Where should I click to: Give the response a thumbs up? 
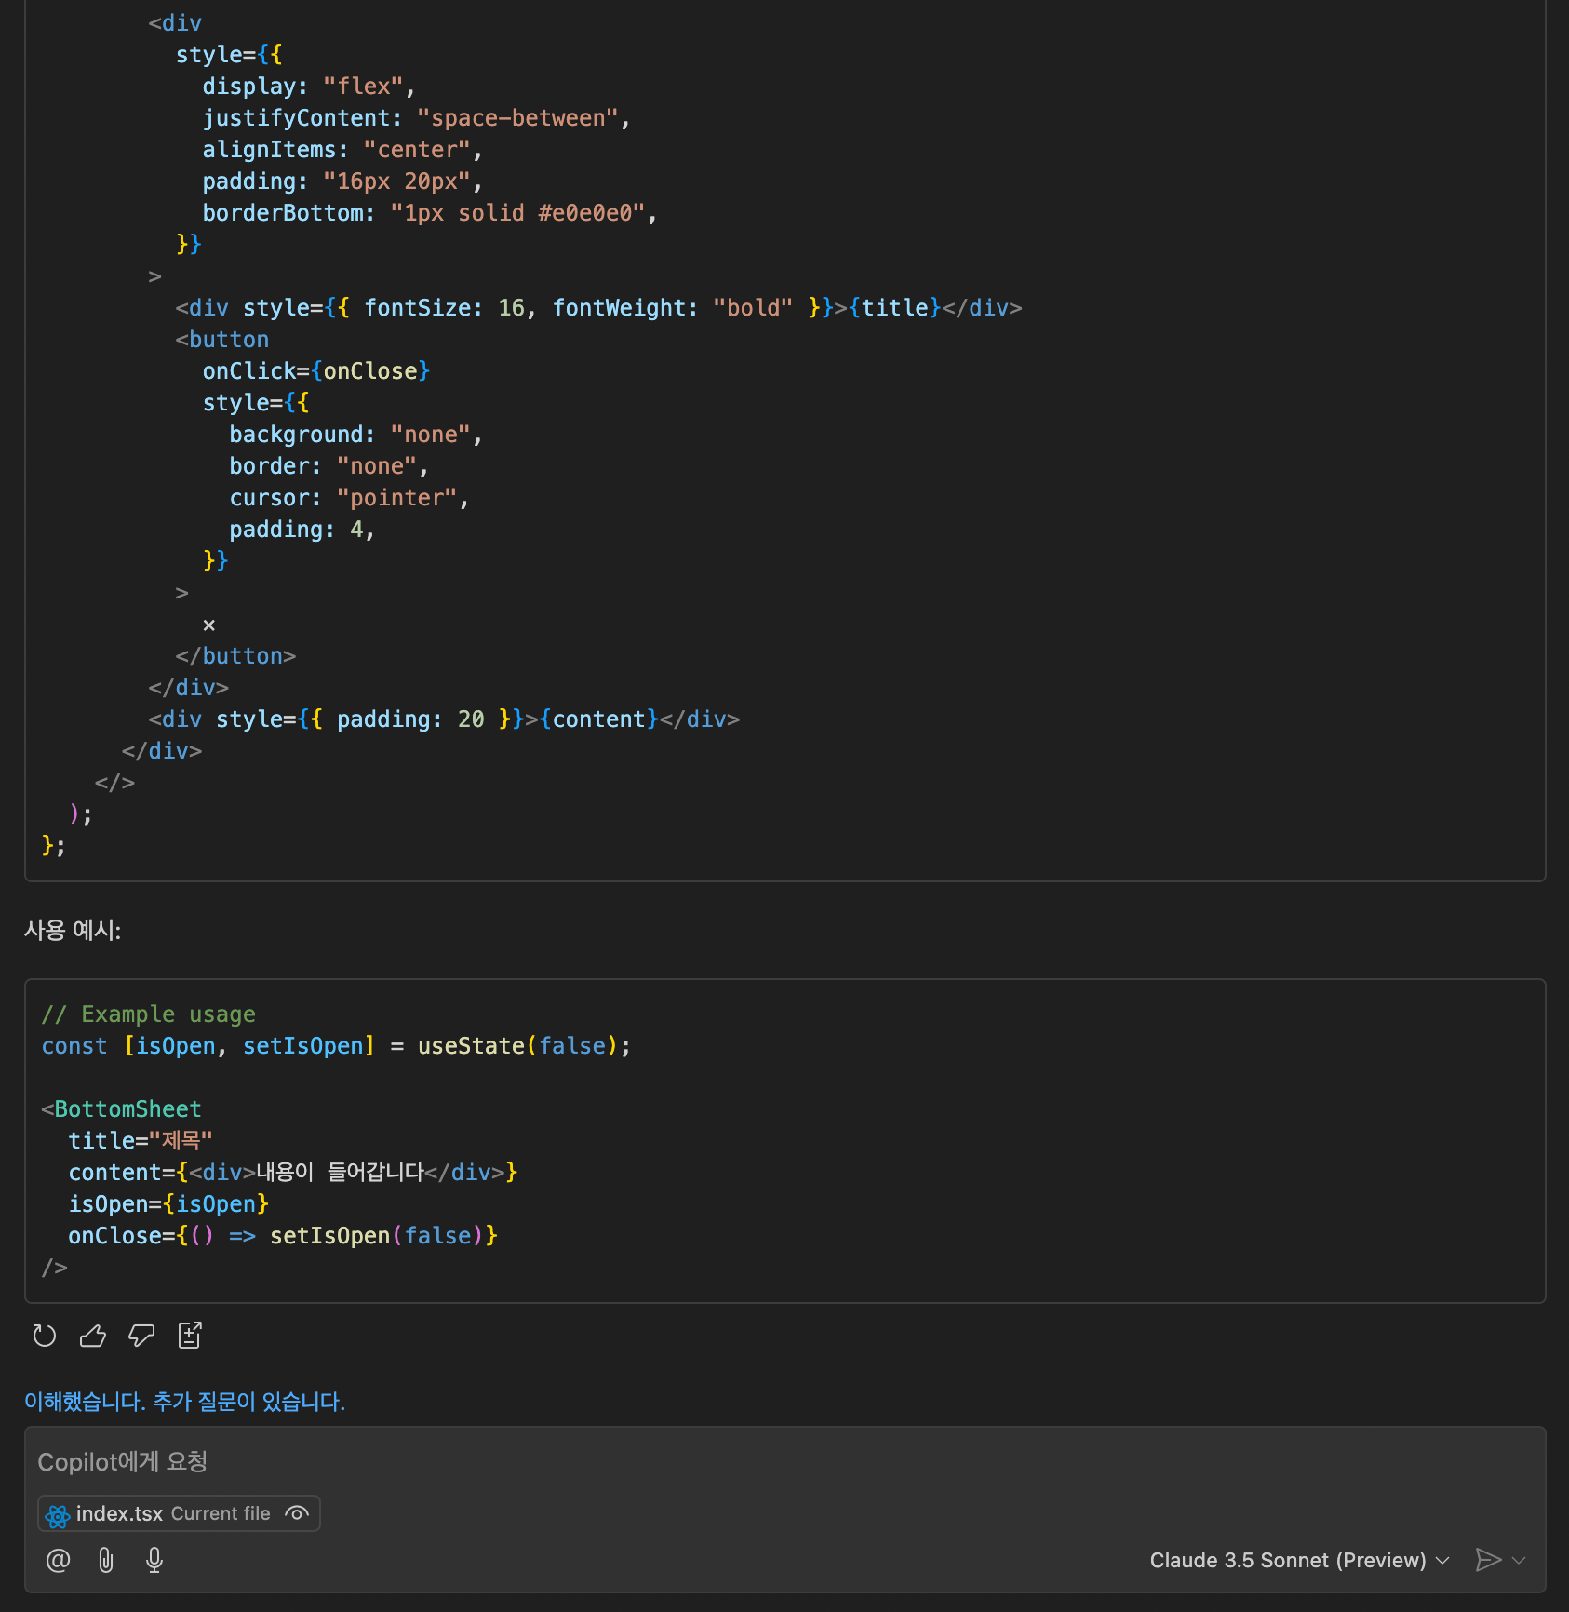(93, 1337)
